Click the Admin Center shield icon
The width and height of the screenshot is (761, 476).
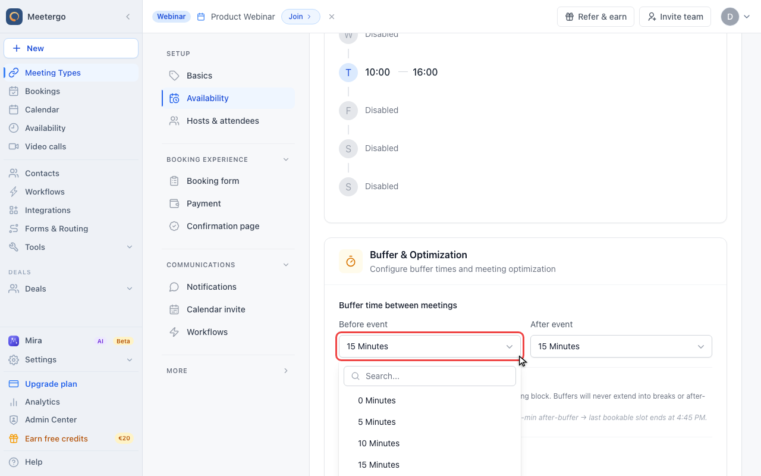14,419
